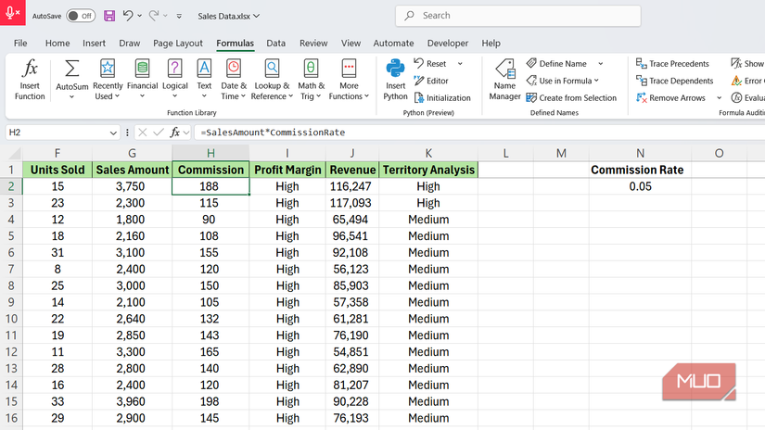Viewport: 765px width, 430px height.
Task: Click the select-all corner triangle
Action: pos(15,154)
